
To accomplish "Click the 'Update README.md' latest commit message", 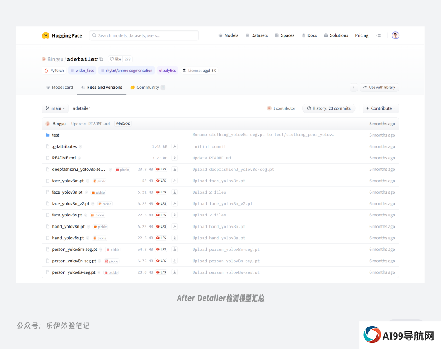I will [x=91, y=124].
